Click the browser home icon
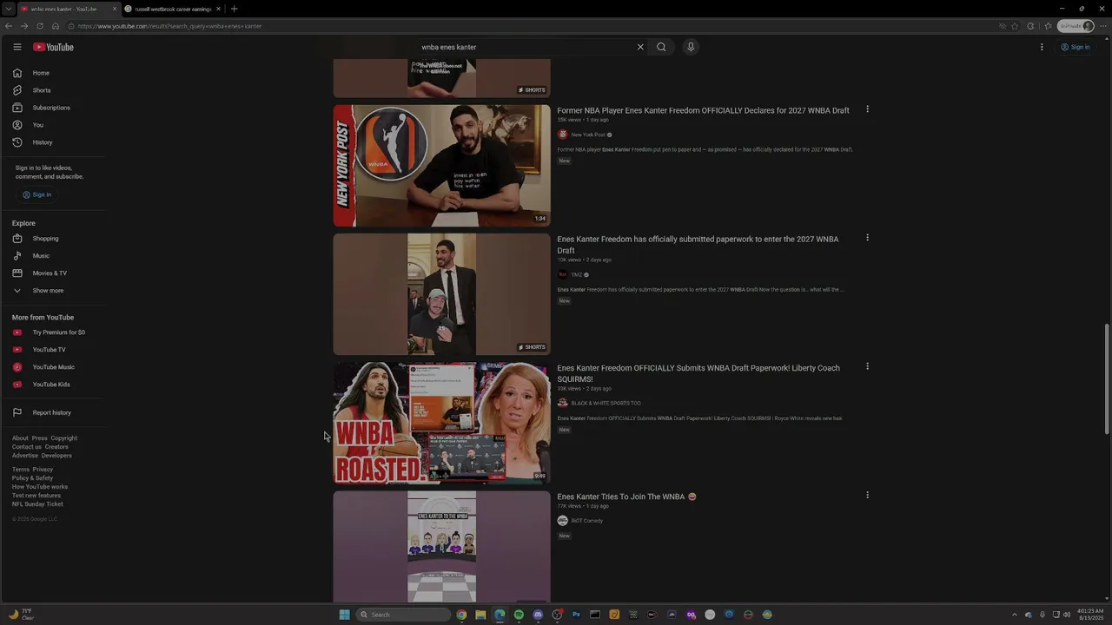Viewport: 1112px width, 625px height. (x=55, y=26)
